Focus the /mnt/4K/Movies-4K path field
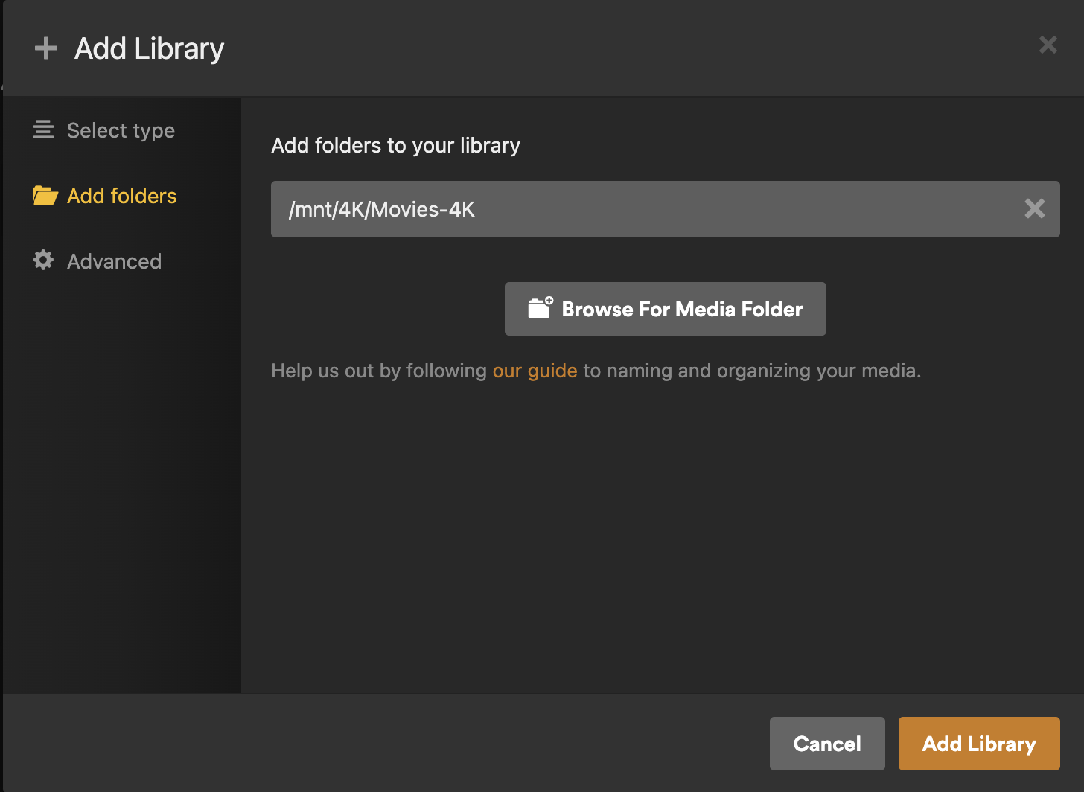 [665, 209]
